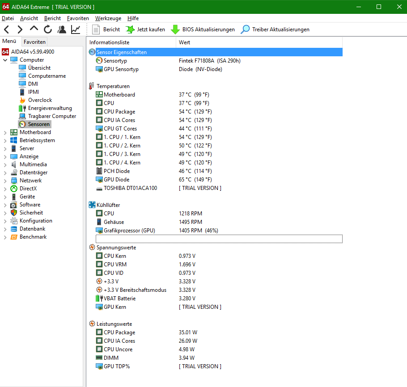Screen dimensions: 407x387
Task: Click Jetzt kaufen button
Action: click(145, 29)
